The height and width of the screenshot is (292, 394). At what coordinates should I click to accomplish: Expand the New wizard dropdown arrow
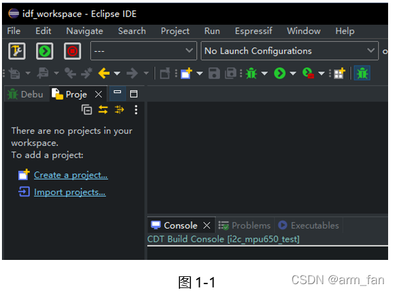[x=200, y=73]
